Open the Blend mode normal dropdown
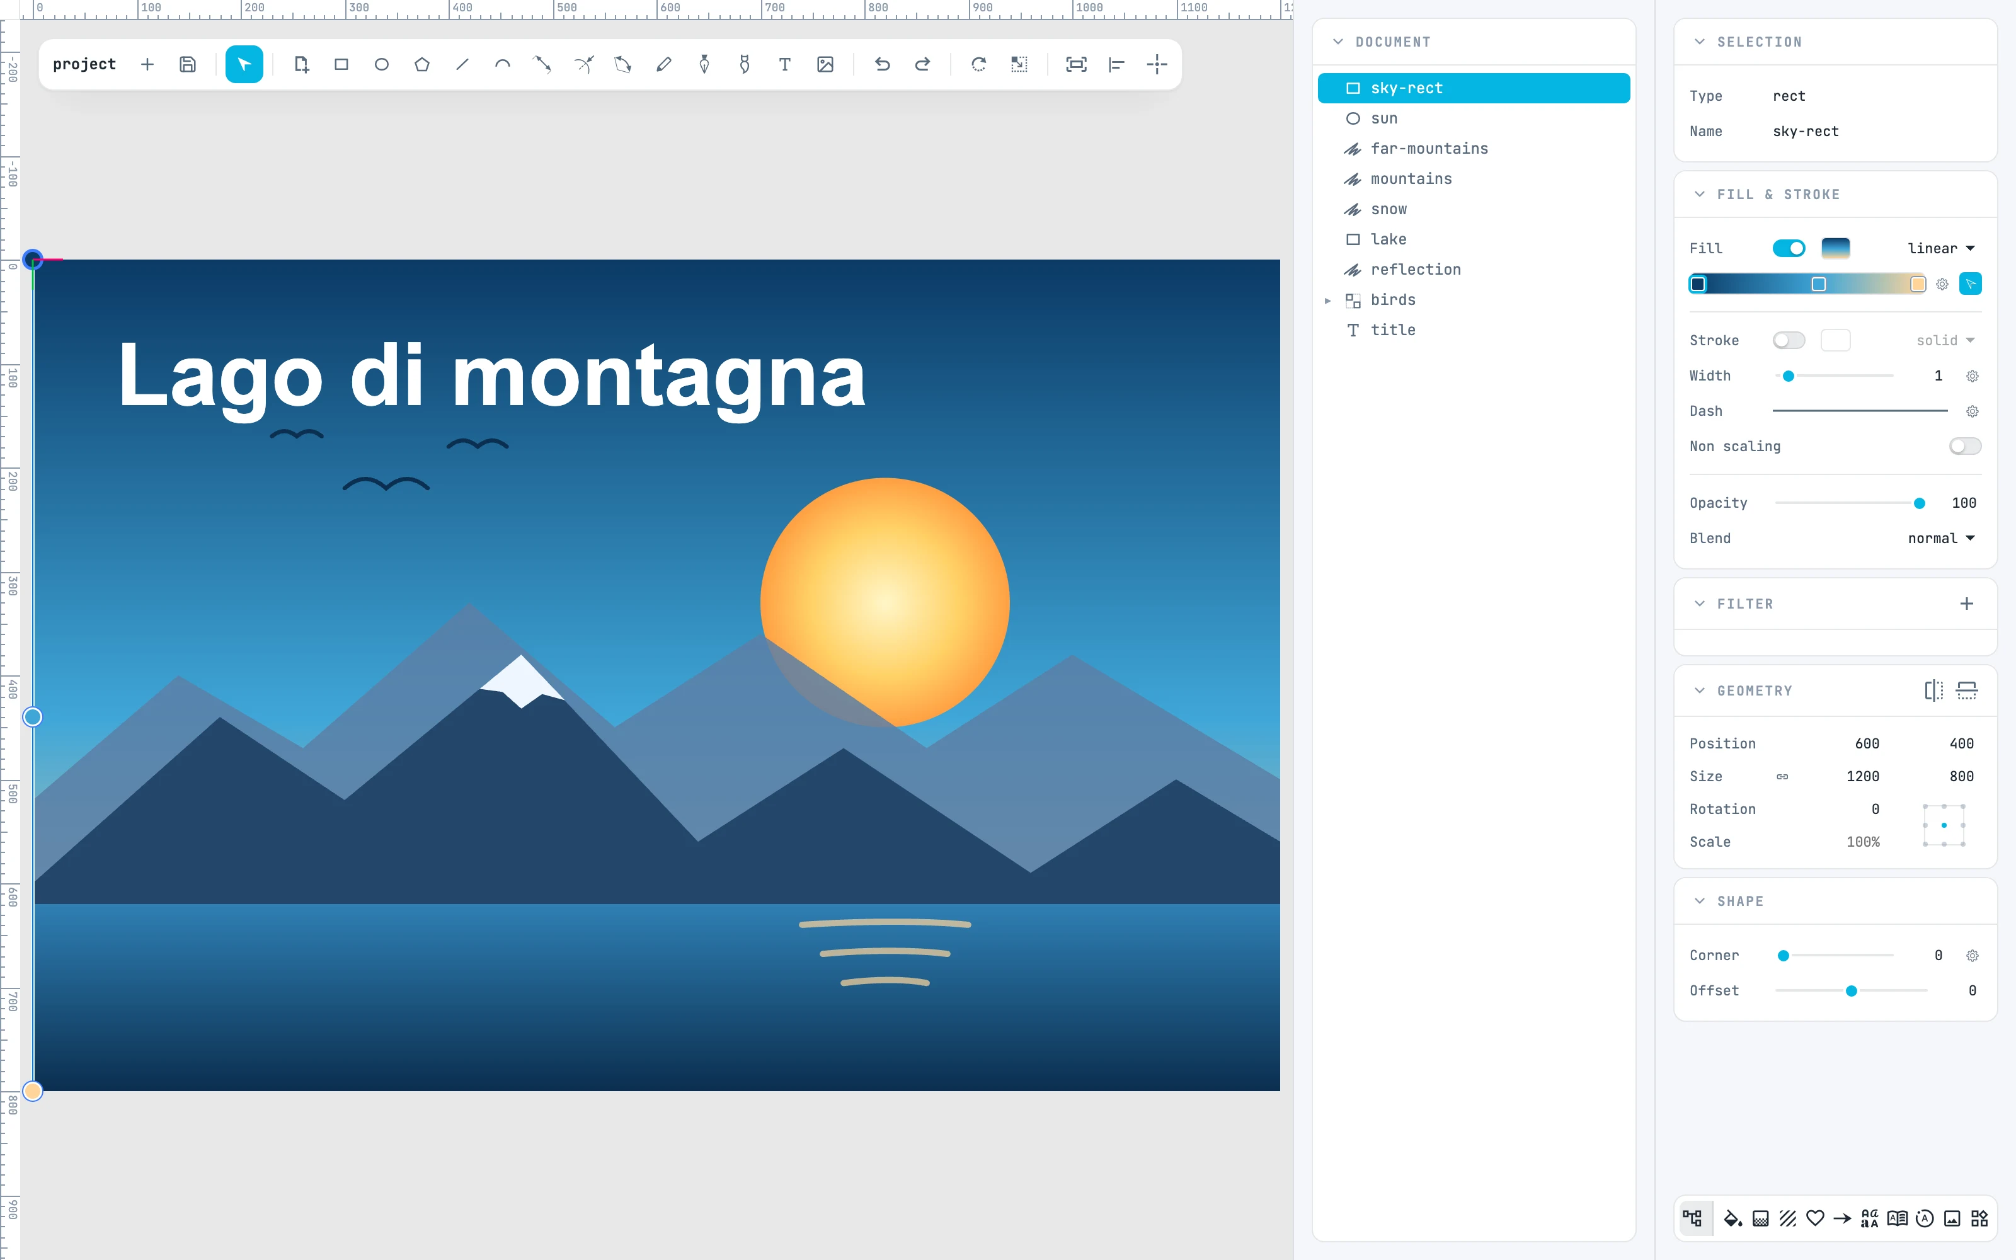The height and width of the screenshot is (1260, 2016). [x=1941, y=538]
